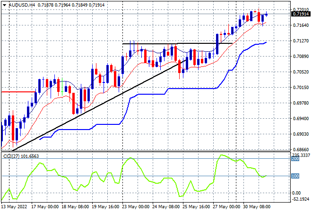This screenshot has height=212, width=312.
Task: Select the 0.71270 price axis label
Action: (x=301, y=41)
